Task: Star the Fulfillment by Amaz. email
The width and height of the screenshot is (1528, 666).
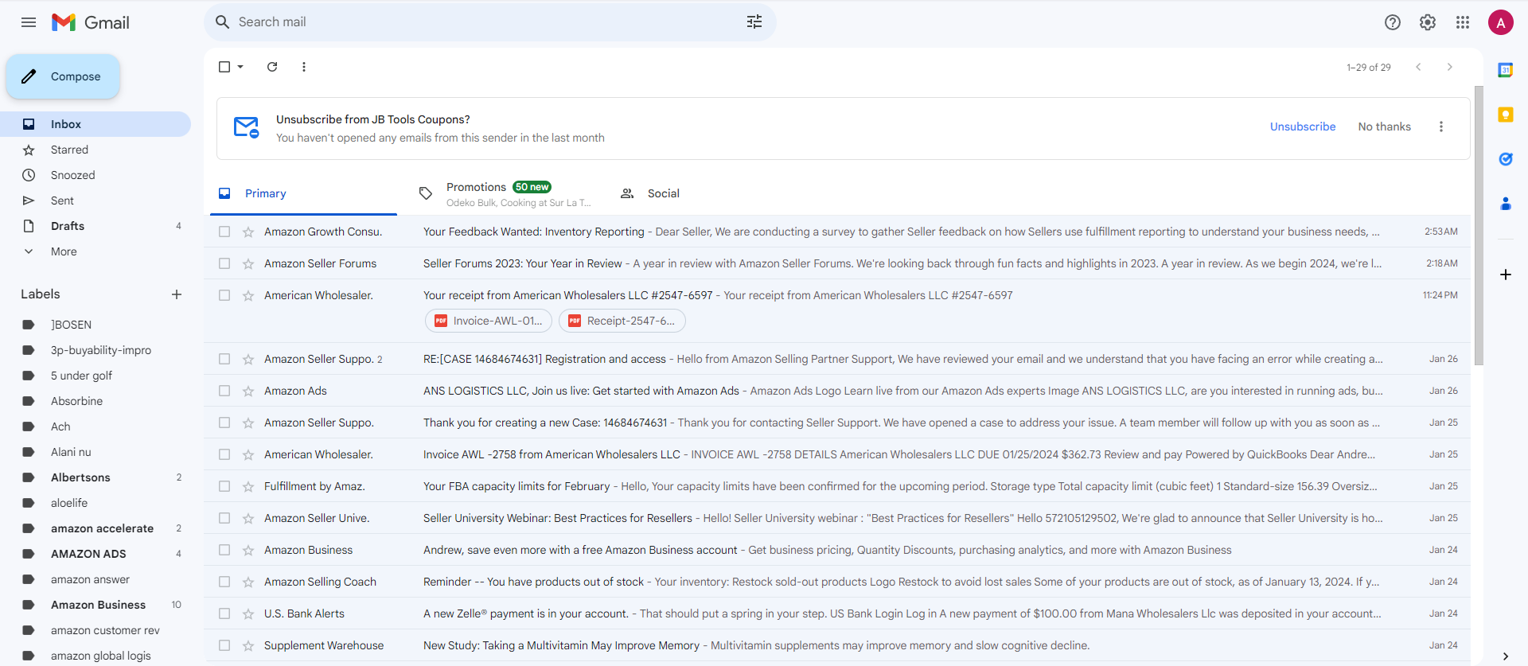Action: coord(248,486)
